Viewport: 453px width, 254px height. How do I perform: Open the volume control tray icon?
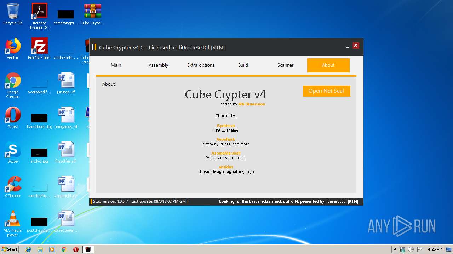411,249
